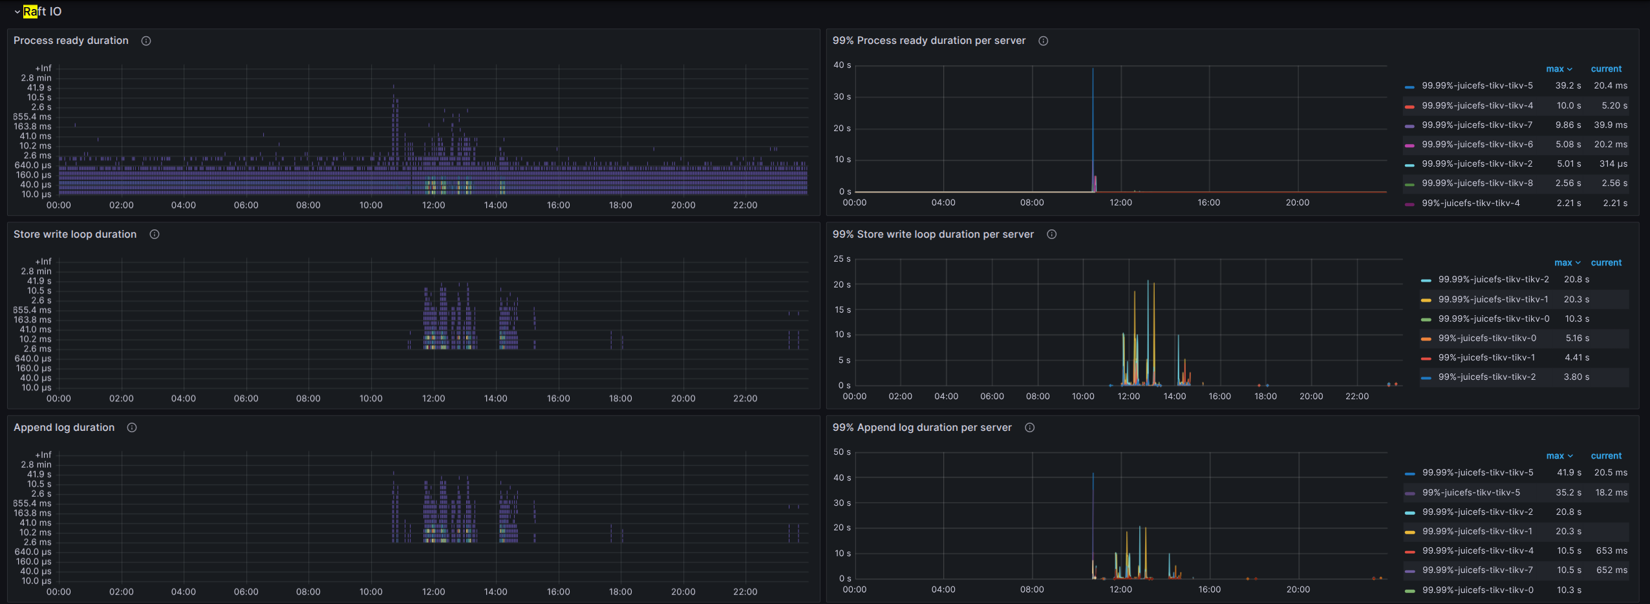Image resolution: width=1650 pixels, height=604 pixels.
Task: Collapse the Raft IO row section
Action: click(x=17, y=12)
